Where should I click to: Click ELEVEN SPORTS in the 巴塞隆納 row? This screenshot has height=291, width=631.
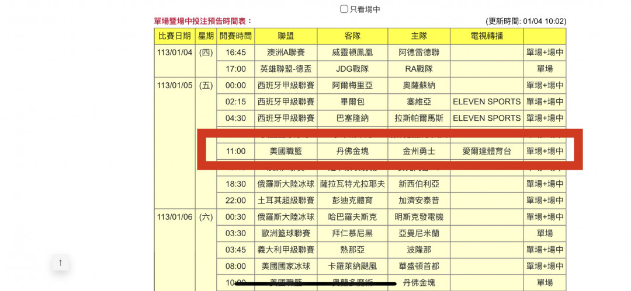coord(486,118)
